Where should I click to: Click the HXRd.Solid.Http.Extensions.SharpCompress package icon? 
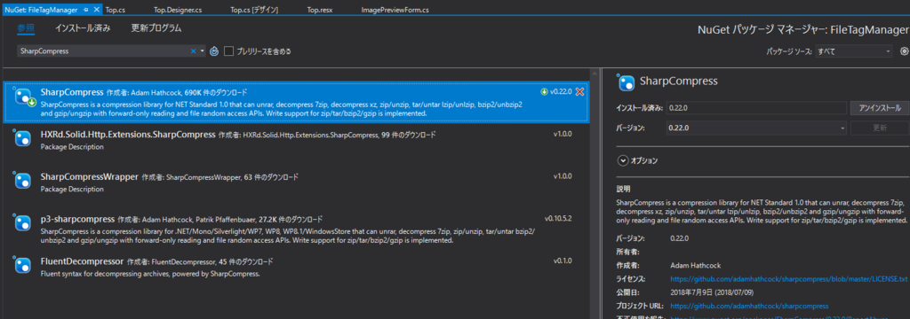tap(22, 138)
